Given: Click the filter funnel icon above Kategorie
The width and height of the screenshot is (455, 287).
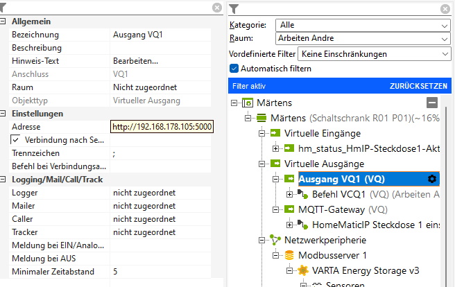Looking at the screenshot, I should [234, 8].
